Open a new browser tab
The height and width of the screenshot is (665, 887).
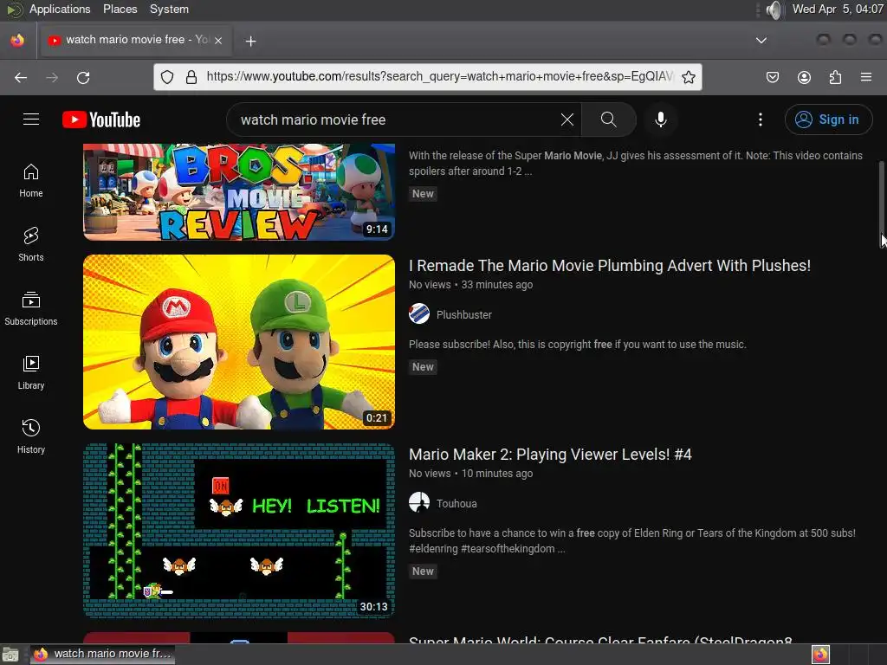[x=250, y=41]
